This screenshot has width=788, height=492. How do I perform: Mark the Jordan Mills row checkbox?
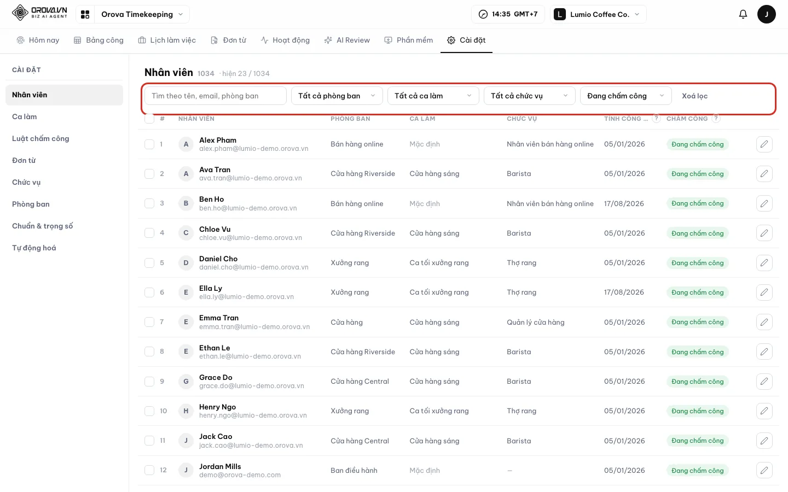pos(149,470)
